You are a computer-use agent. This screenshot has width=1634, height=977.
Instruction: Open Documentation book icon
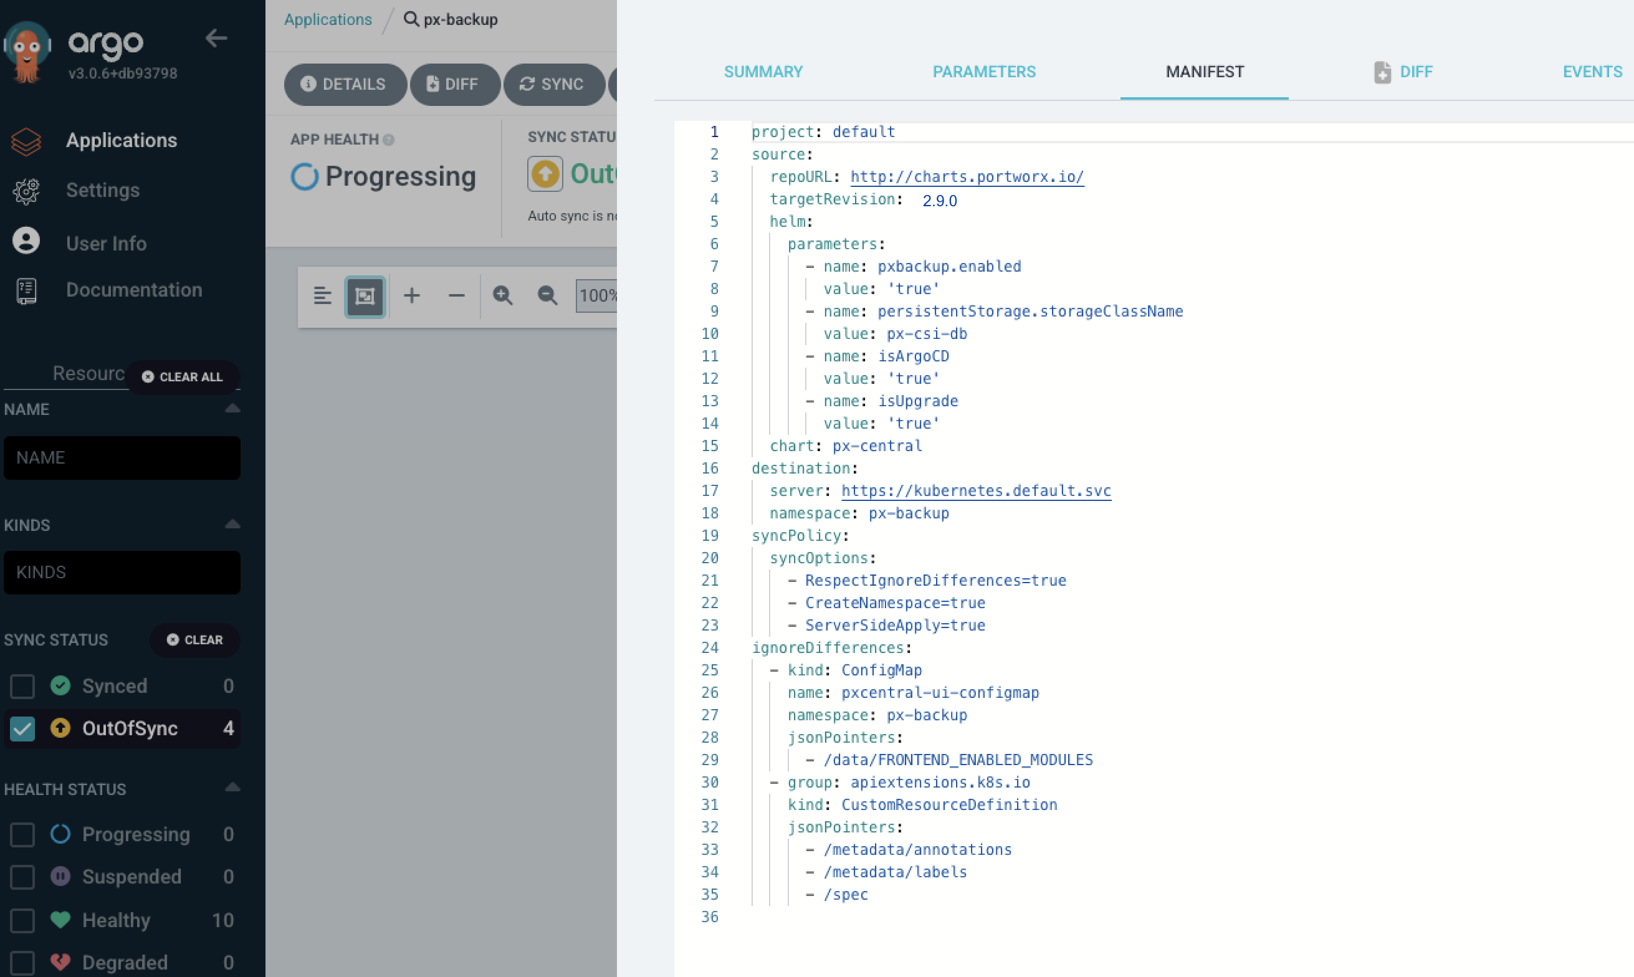tap(26, 291)
